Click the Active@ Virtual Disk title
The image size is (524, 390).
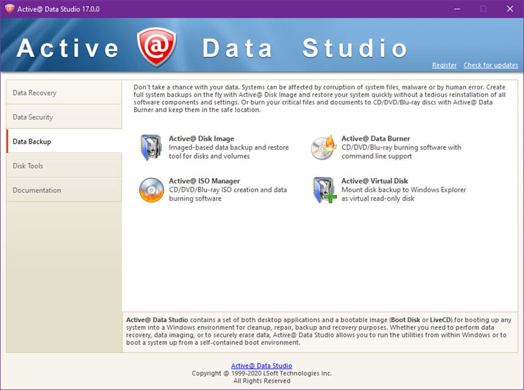pyautogui.click(x=375, y=181)
